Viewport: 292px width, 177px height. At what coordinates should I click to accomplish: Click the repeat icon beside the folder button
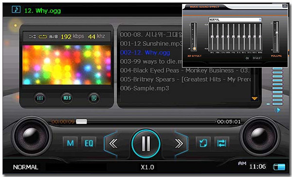tap(221, 143)
